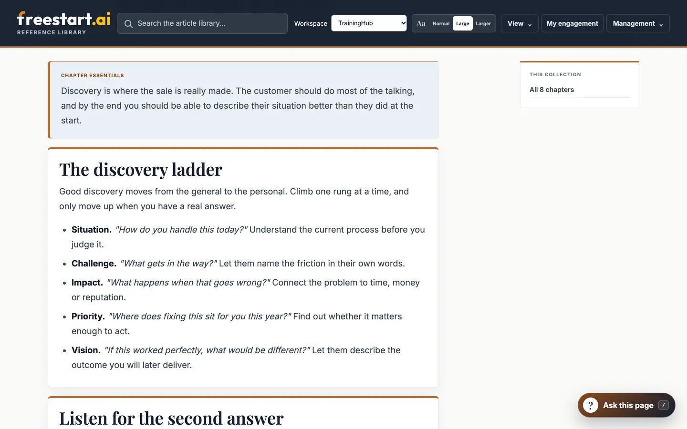Click the quote "What gets in the way?"
This screenshot has width=687, height=429.
(x=168, y=264)
